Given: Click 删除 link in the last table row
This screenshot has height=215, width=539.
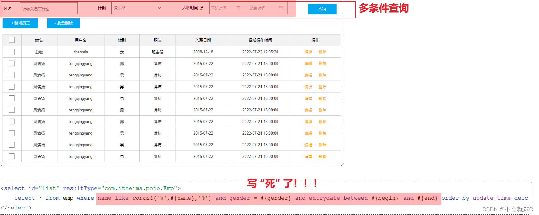Looking at the screenshot, I should coord(322,157).
